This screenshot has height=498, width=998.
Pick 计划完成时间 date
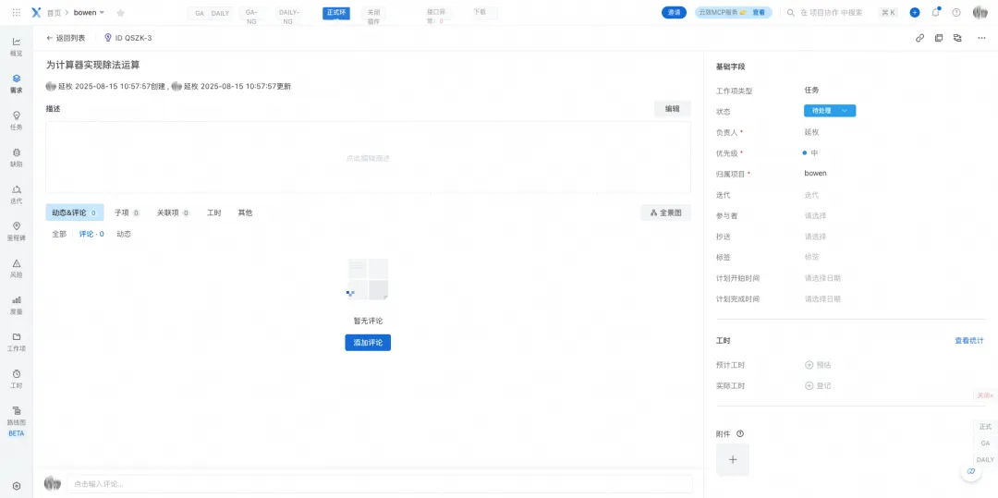point(822,299)
